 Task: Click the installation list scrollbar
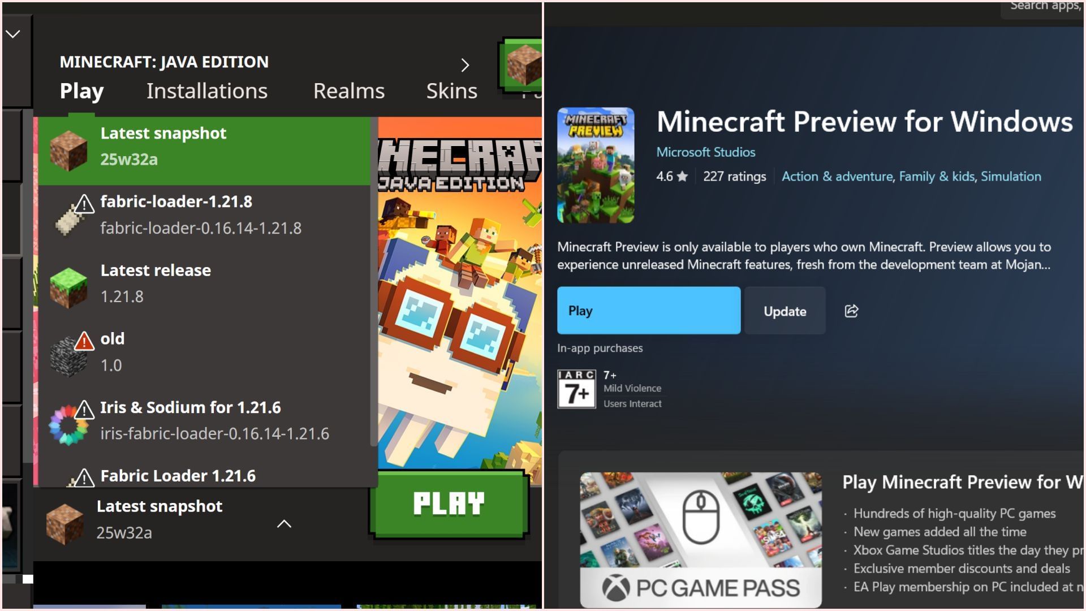(x=373, y=283)
